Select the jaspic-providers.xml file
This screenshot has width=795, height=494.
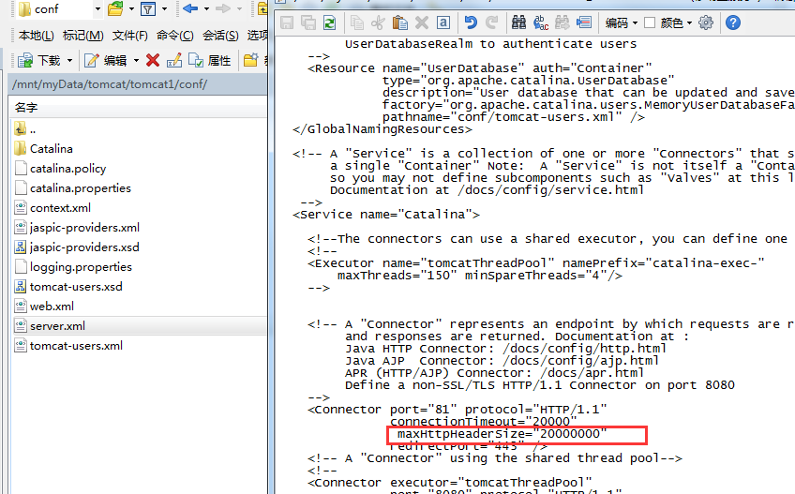77,228
